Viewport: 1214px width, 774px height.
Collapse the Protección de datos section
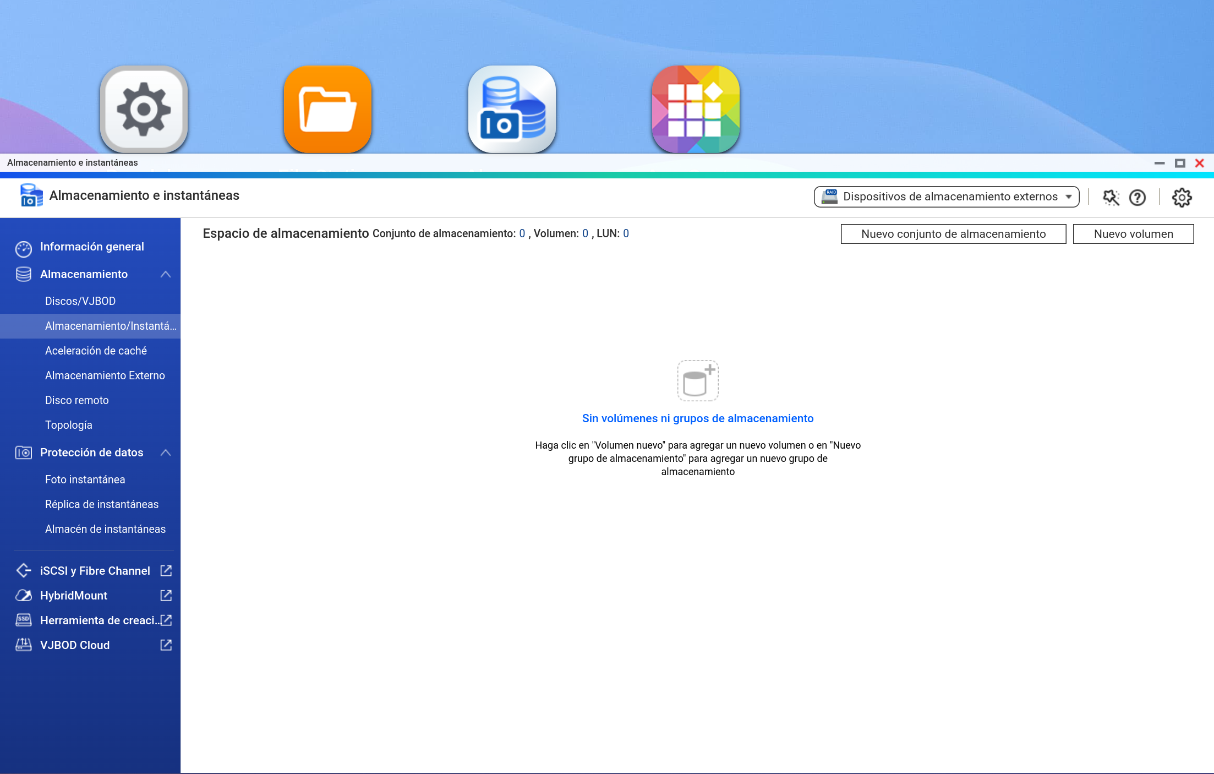[x=165, y=453]
